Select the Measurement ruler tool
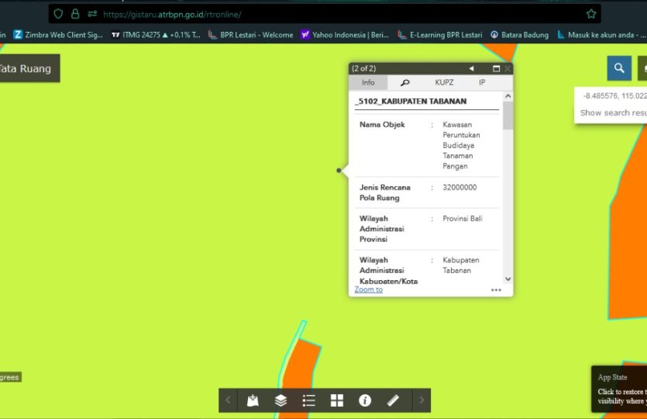Image resolution: width=647 pixels, height=419 pixels. 393,400
